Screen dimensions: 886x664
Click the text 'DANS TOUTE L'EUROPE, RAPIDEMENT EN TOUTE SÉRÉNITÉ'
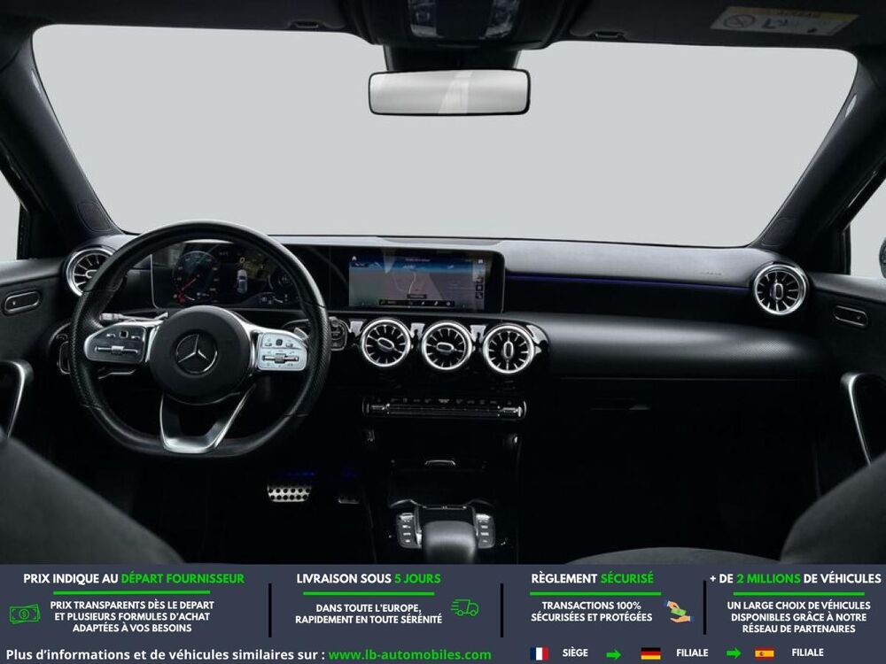click(369, 614)
